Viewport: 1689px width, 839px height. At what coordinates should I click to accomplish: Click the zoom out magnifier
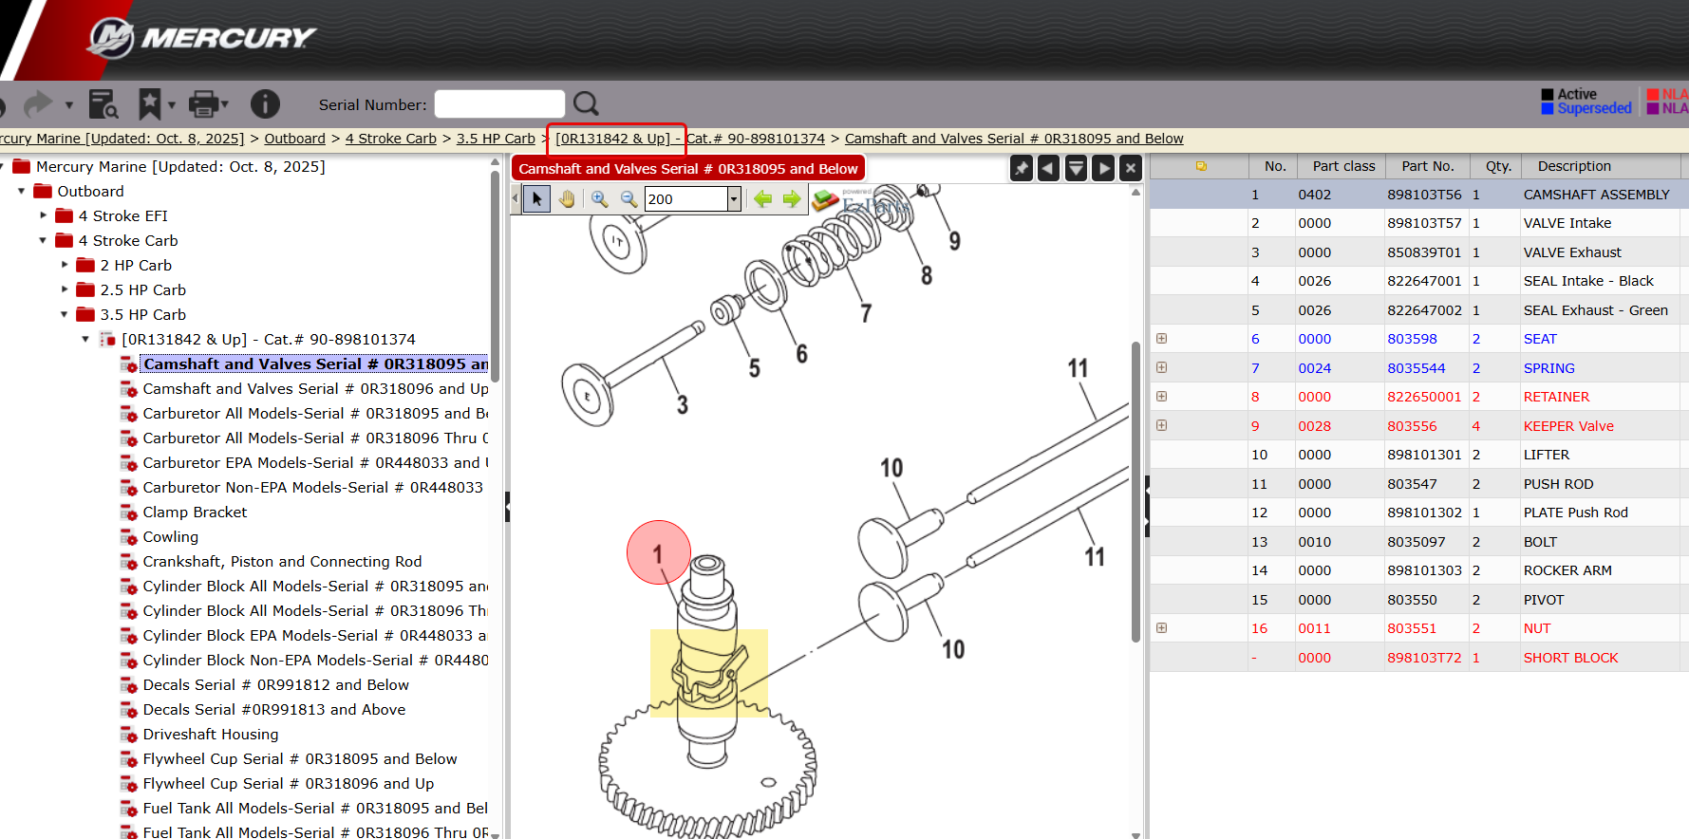[x=629, y=198]
